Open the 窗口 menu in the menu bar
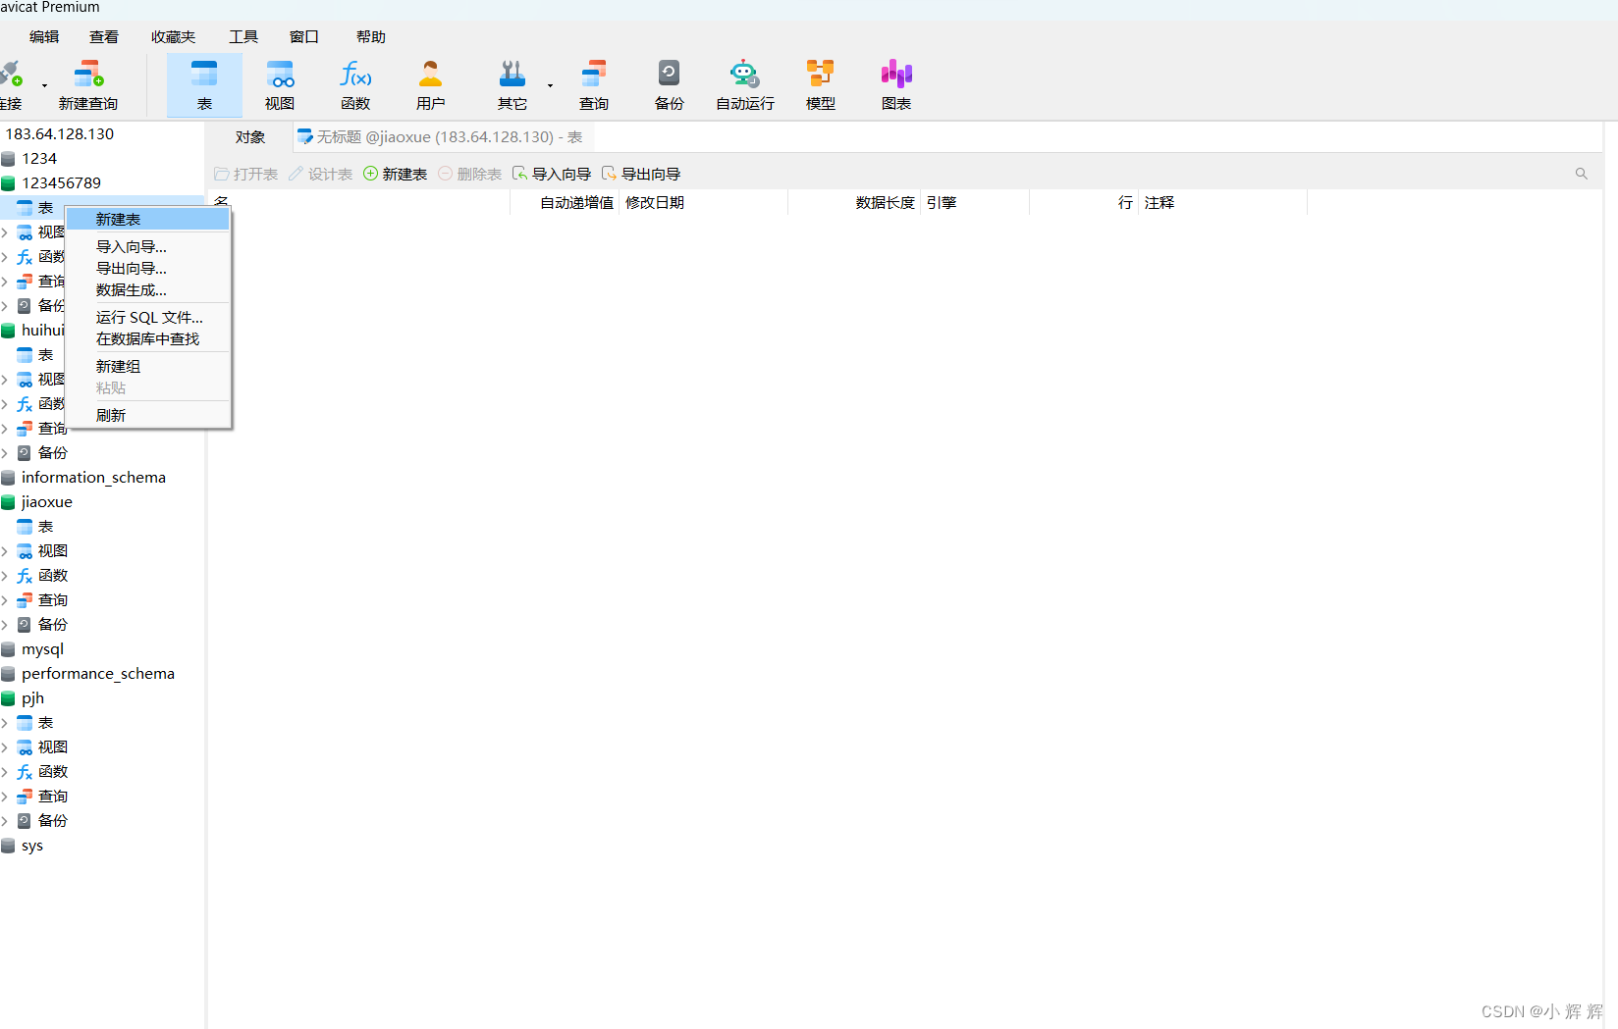Viewport: 1618px width, 1029px height. coord(304,37)
